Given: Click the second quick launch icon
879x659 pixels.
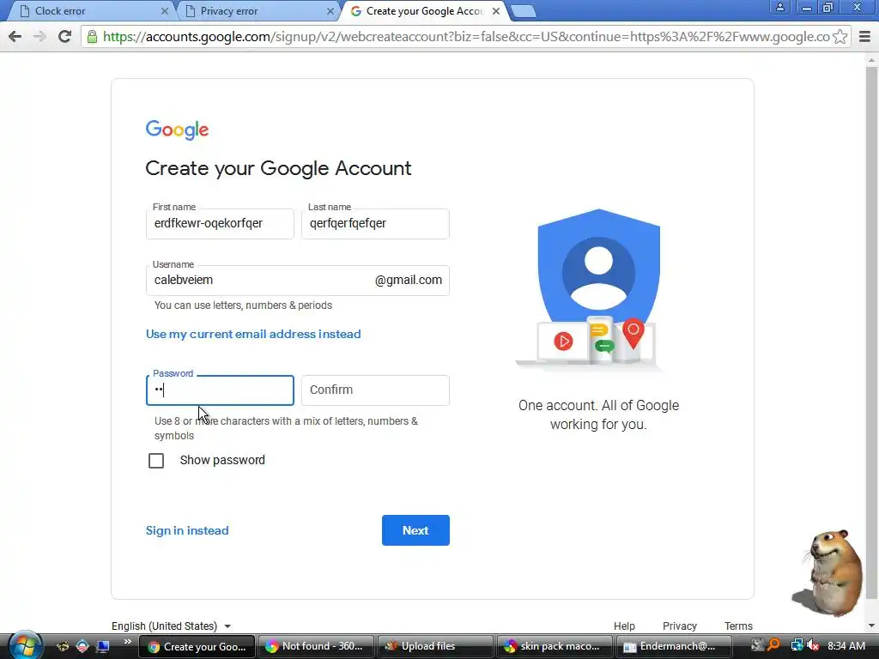Looking at the screenshot, I should [x=82, y=646].
